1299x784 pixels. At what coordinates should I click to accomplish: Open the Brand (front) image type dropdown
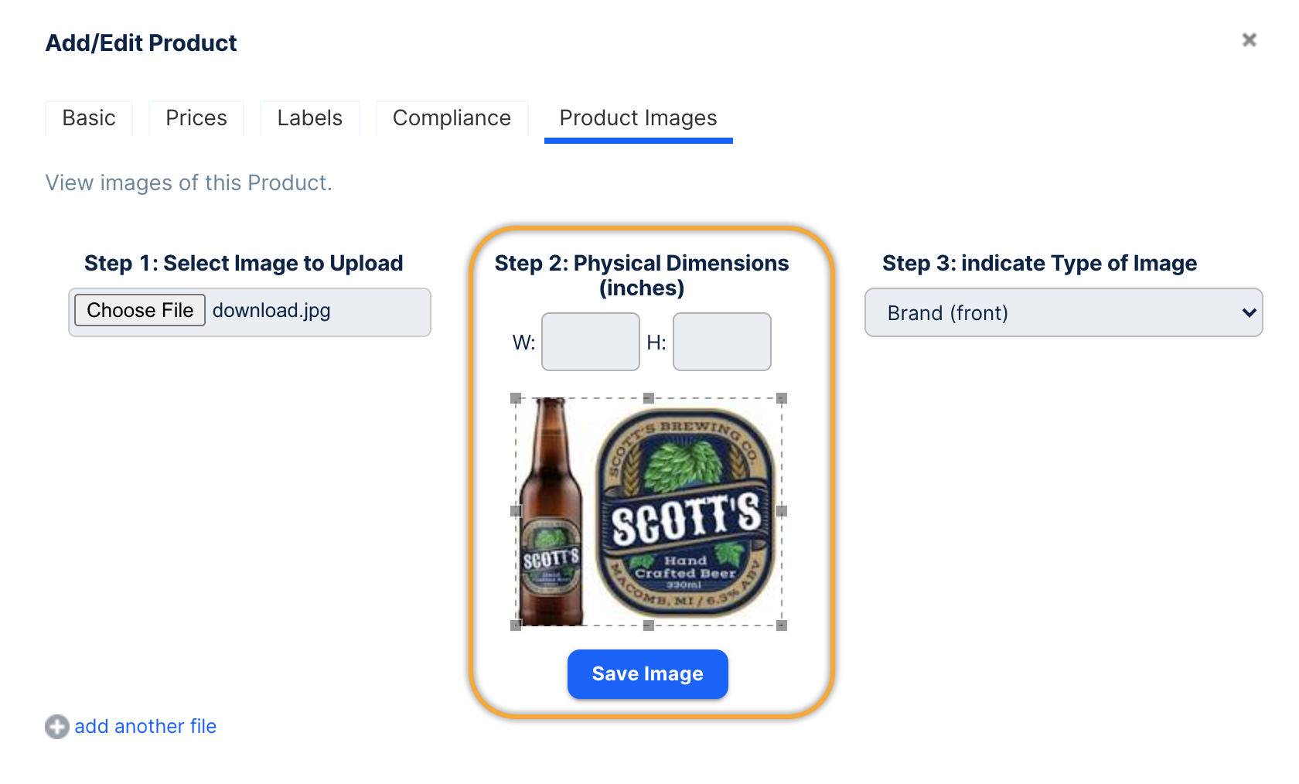(1063, 312)
